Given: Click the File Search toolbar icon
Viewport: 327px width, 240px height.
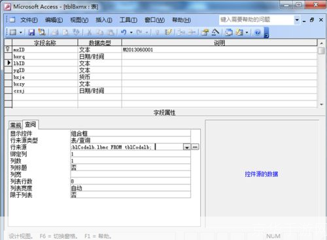Looking at the screenshot, I should pyautogui.click(x=42, y=32).
